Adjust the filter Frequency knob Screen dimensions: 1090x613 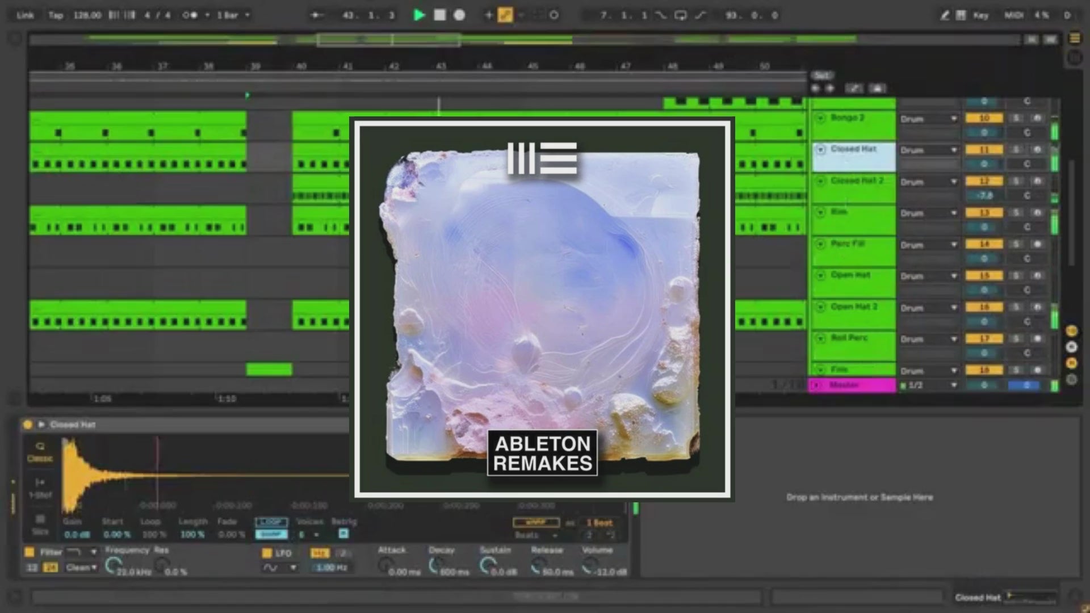pos(113,565)
